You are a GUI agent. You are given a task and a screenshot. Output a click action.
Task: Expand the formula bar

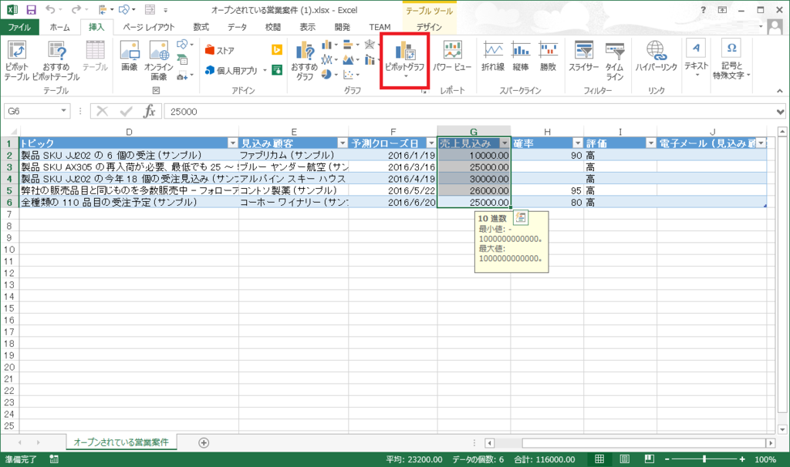tap(780, 112)
